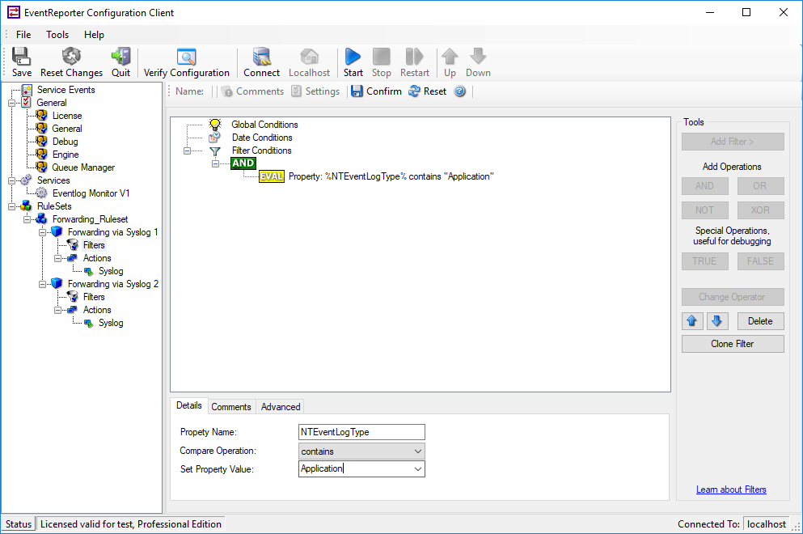
Task: Click the Down arrow toolbar icon
Action: click(478, 57)
